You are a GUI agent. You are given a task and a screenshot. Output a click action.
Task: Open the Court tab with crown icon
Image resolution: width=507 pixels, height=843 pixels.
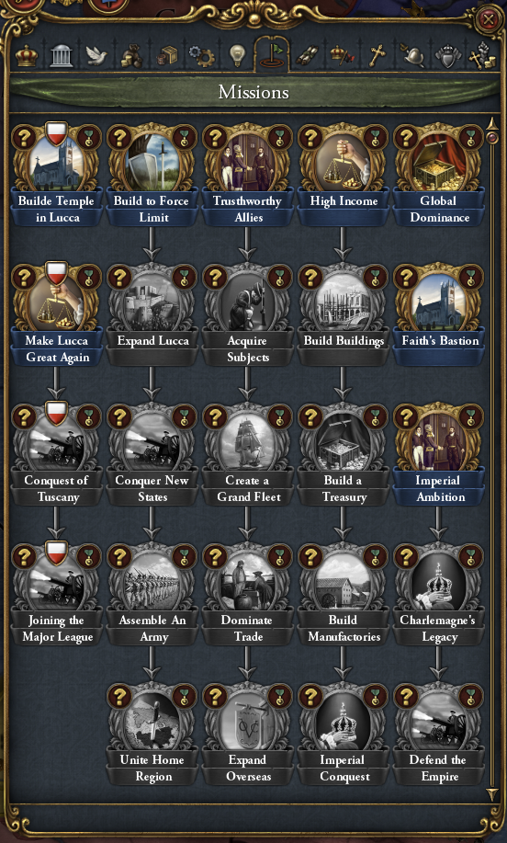[27, 55]
